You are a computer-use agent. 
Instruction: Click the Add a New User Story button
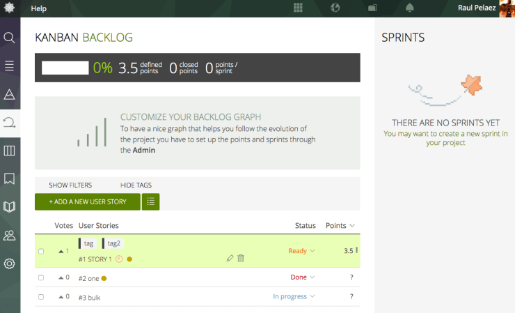tap(87, 201)
